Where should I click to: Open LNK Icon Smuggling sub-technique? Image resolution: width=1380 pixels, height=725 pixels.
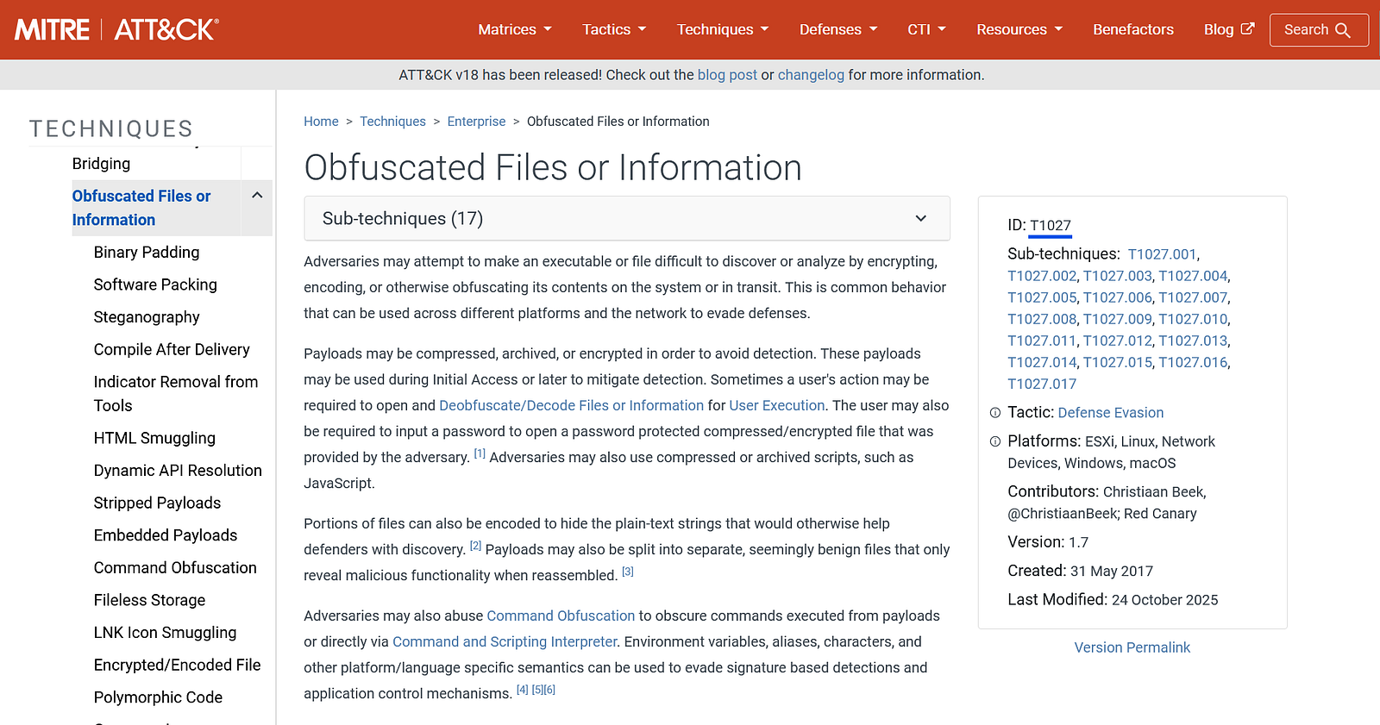pyautogui.click(x=165, y=633)
